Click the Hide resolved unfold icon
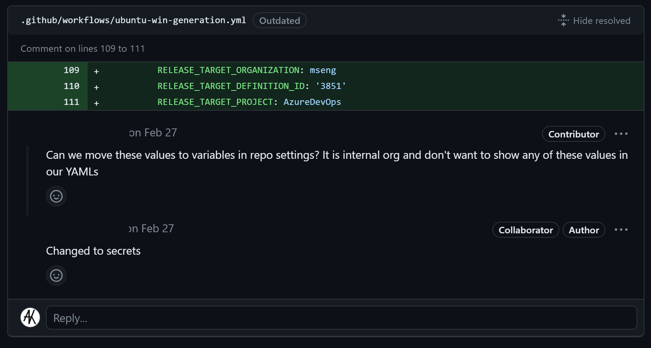 point(563,20)
